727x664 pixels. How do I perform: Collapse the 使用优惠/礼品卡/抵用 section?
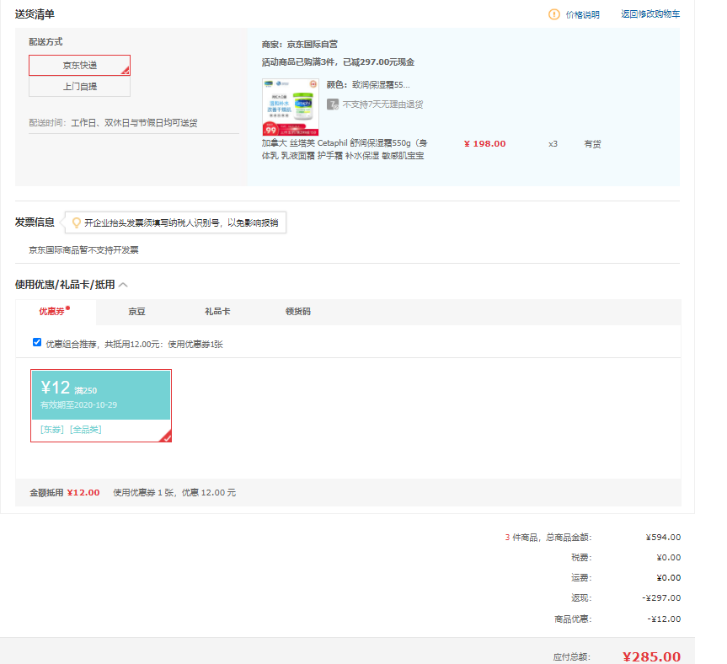pyautogui.click(x=123, y=285)
